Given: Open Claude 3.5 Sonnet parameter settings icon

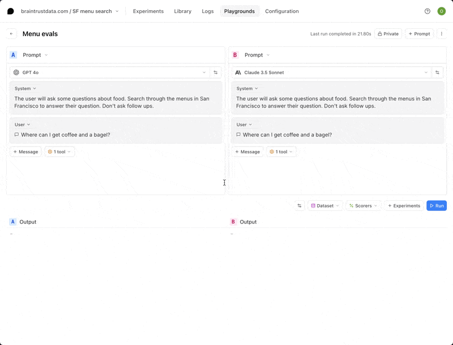Looking at the screenshot, I should point(437,72).
